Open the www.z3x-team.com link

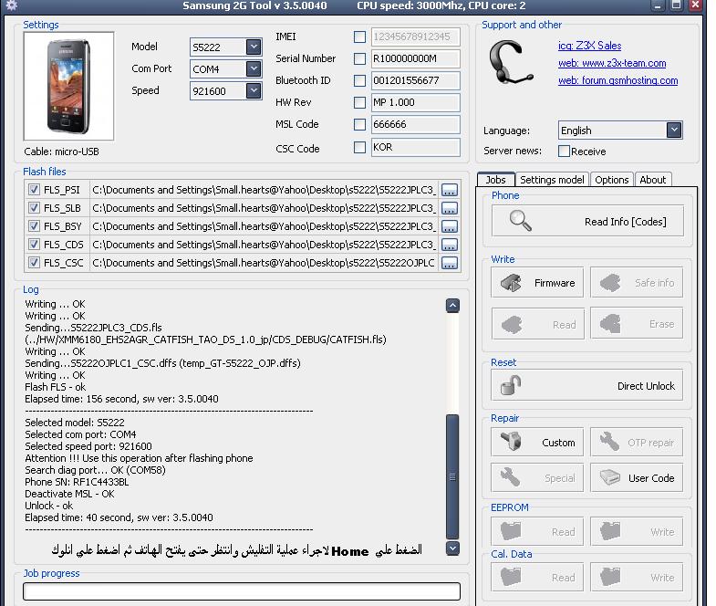click(612, 63)
